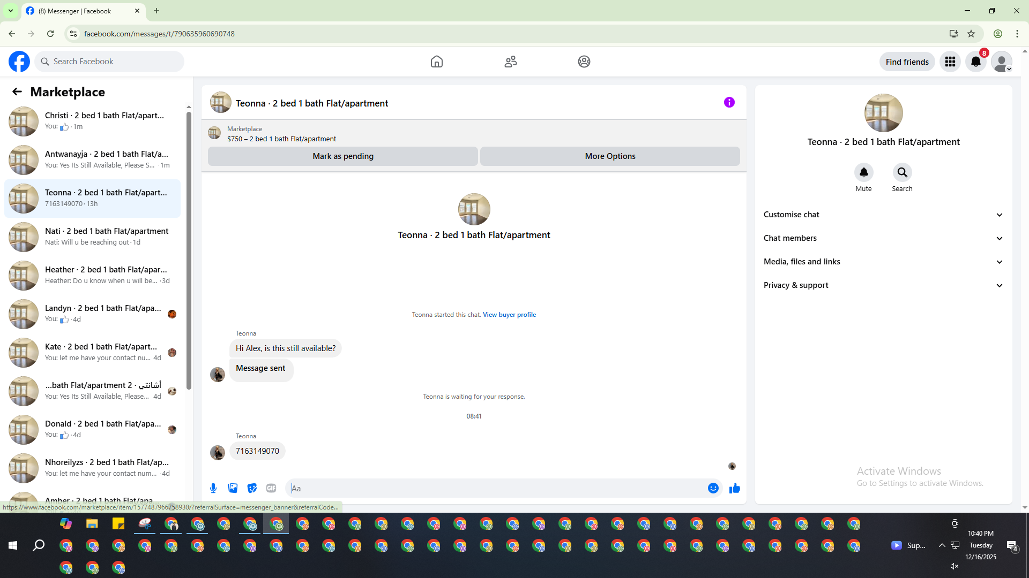This screenshot has width=1029, height=578.
Task: Open the account profile avatar menu
Action: click(1002, 62)
